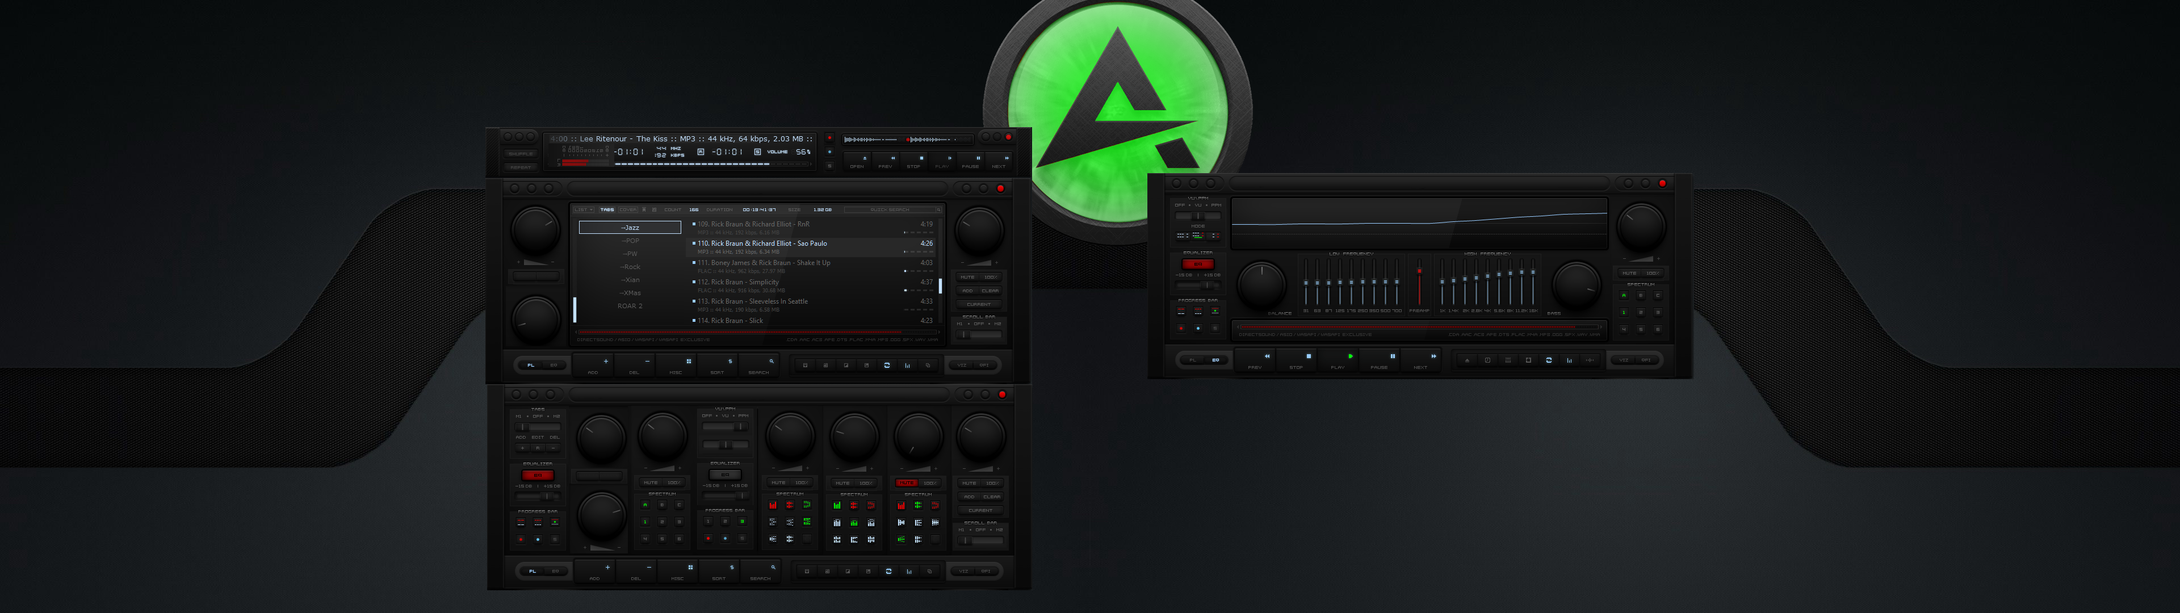Click PREV in the compact top player
This screenshot has height=613, width=2180.
[886, 161]
